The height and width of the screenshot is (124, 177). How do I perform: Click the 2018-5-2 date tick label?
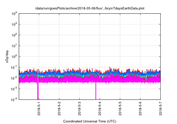59,108
